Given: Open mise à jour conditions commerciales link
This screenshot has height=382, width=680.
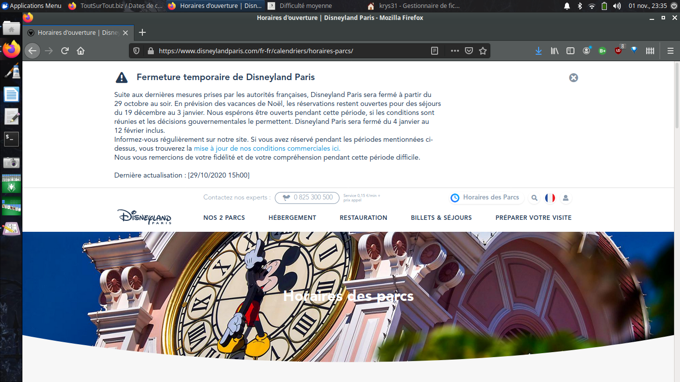Looking at the screenshot, I should tap(267, 148).
